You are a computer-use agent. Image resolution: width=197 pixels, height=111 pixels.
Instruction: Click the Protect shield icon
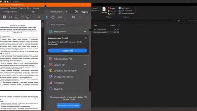(51, 89)
